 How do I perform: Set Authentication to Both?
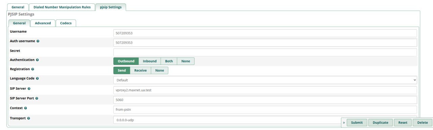[x=169, y=61]
